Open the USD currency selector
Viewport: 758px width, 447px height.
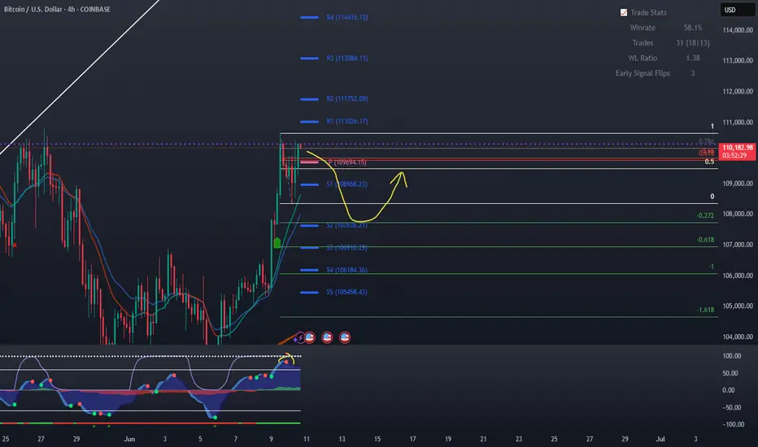click(x=737, y=10)
